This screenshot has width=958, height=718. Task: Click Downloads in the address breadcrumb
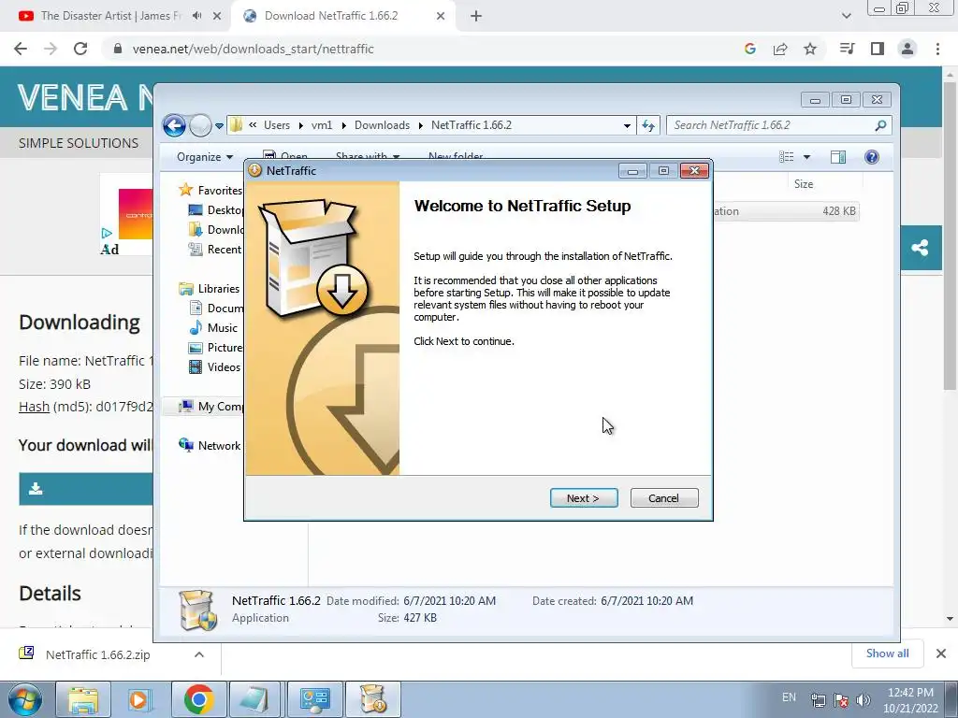(x=382, y=125)
